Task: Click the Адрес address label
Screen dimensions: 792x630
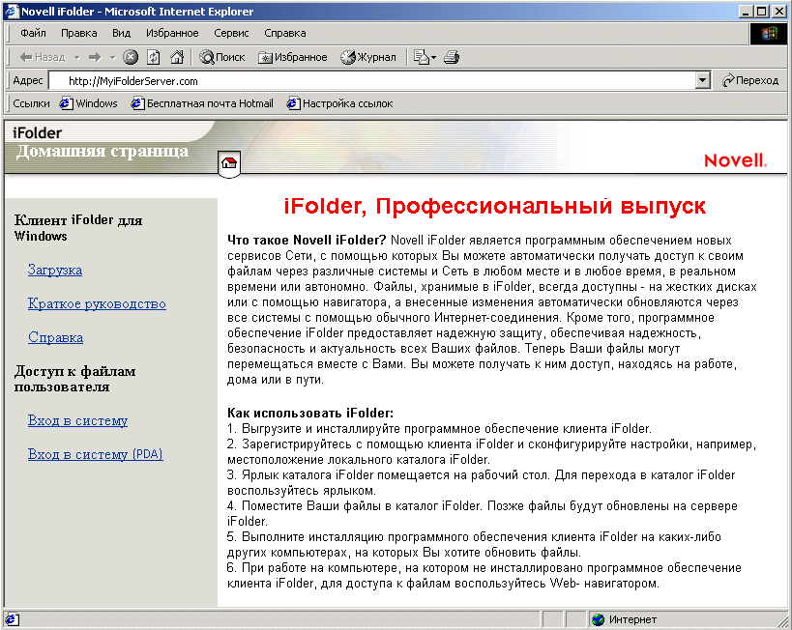Action: coord(28,80)
